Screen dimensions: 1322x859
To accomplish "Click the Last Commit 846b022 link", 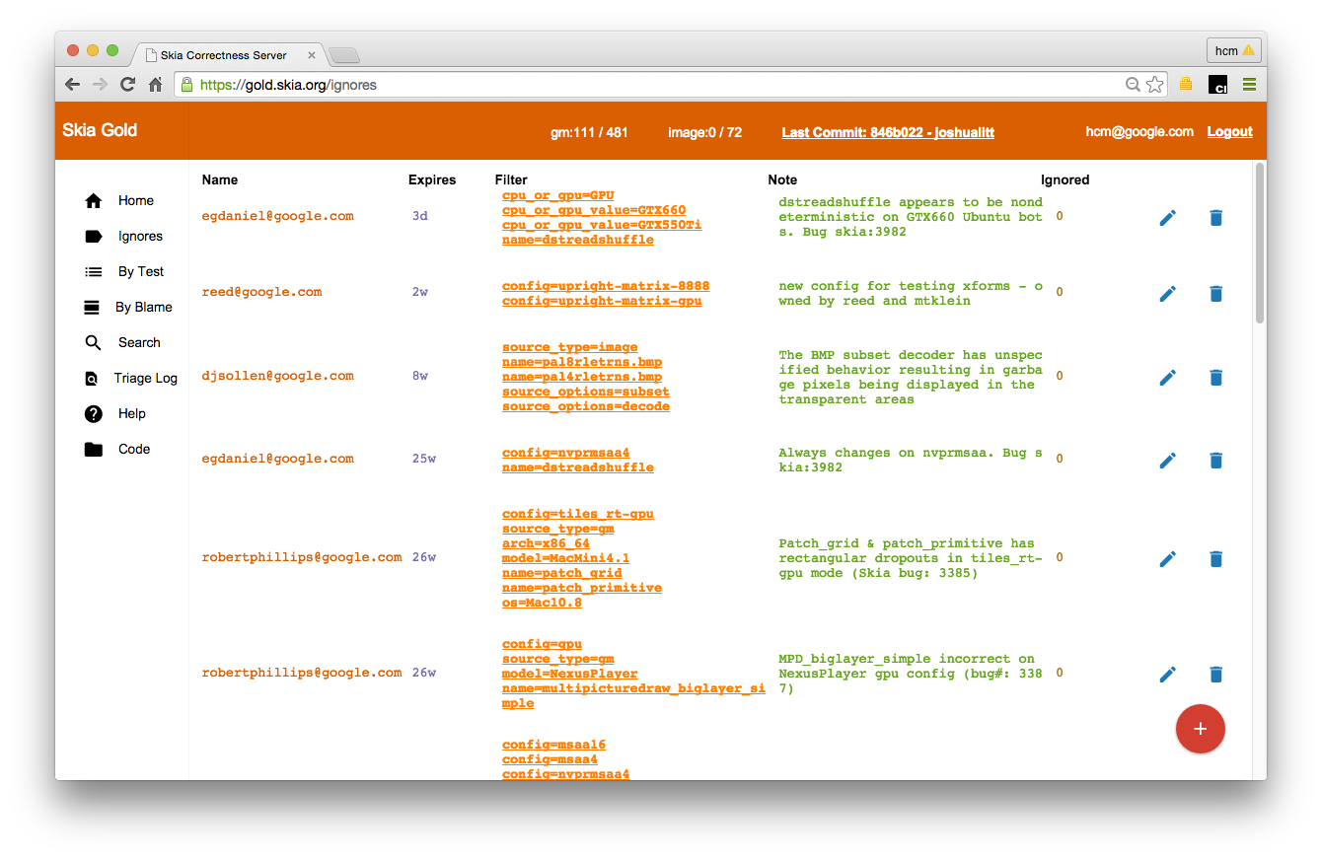I will [x=887, y=132].
